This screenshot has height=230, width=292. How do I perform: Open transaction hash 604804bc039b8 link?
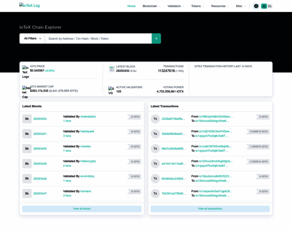[174, 179]
